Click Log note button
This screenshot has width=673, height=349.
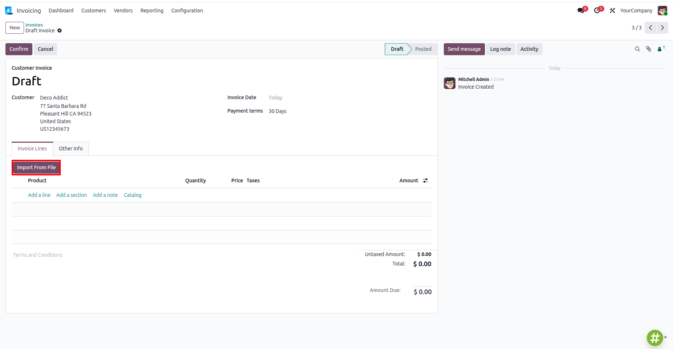tap(501, 49)
